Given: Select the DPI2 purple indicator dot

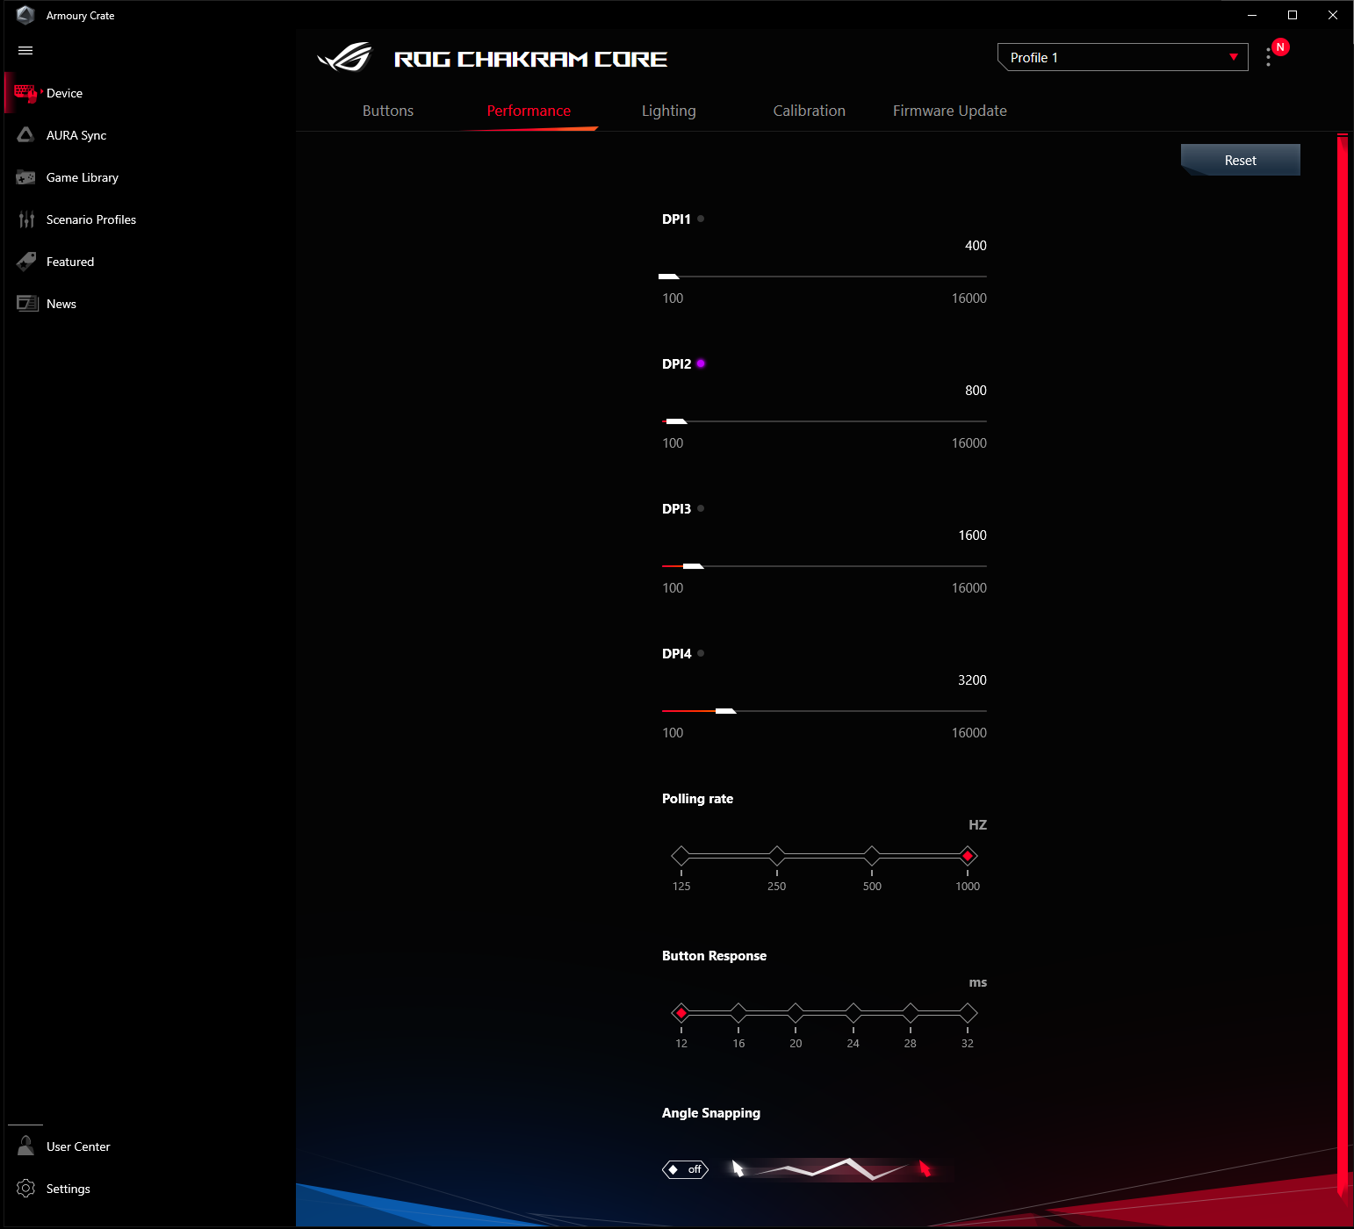Looking at the screenshot, I should (x=701, y=363).
